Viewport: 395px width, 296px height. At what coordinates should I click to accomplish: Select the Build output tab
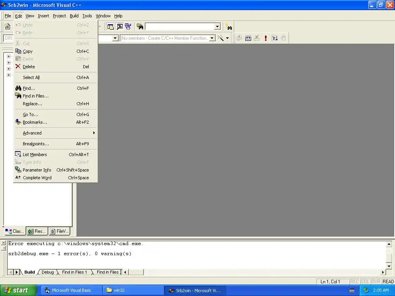[x=29, y=272]
